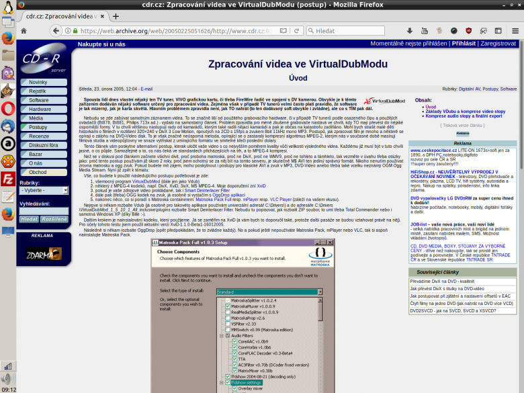Toggle the CoreVorbis v1.0b6 checkbox

(x=234, y=347)
